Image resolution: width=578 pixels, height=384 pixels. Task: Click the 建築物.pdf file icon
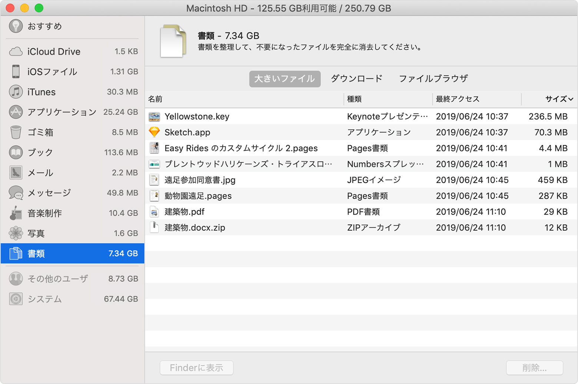154,212
